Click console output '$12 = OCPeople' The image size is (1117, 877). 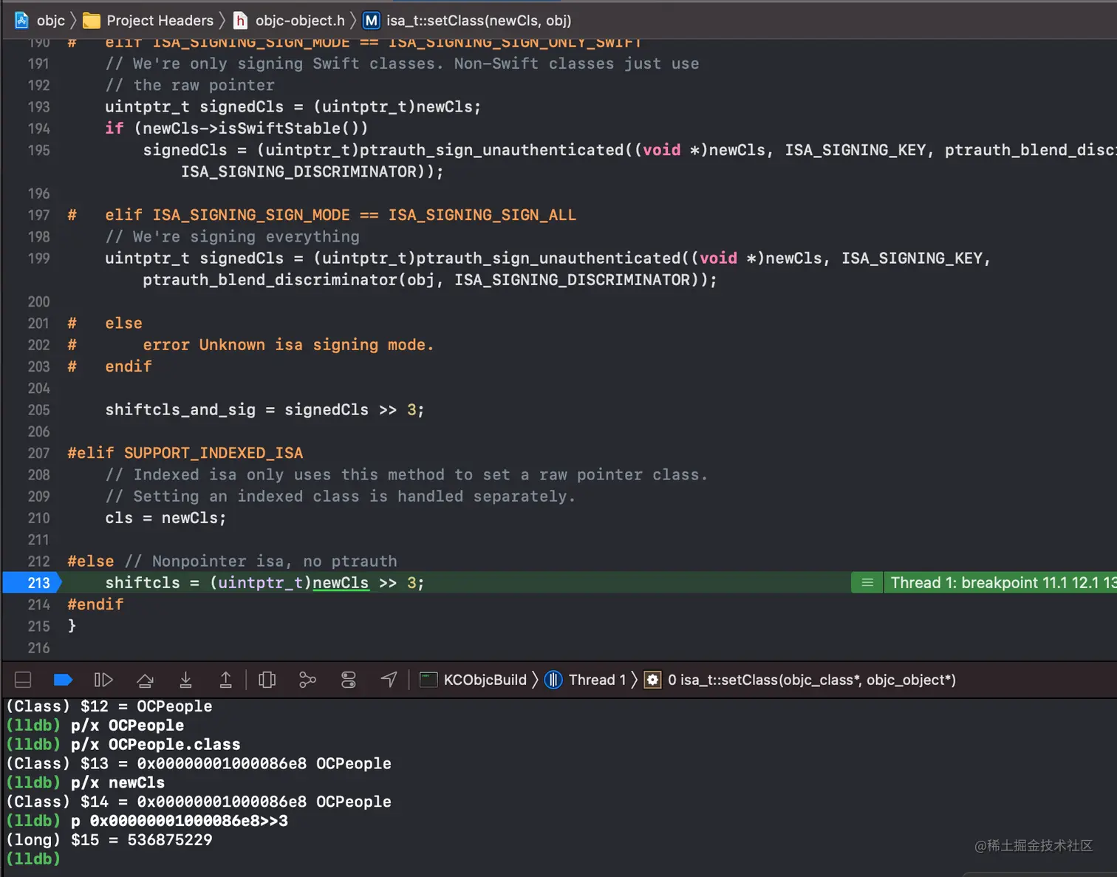click(146, 706)
